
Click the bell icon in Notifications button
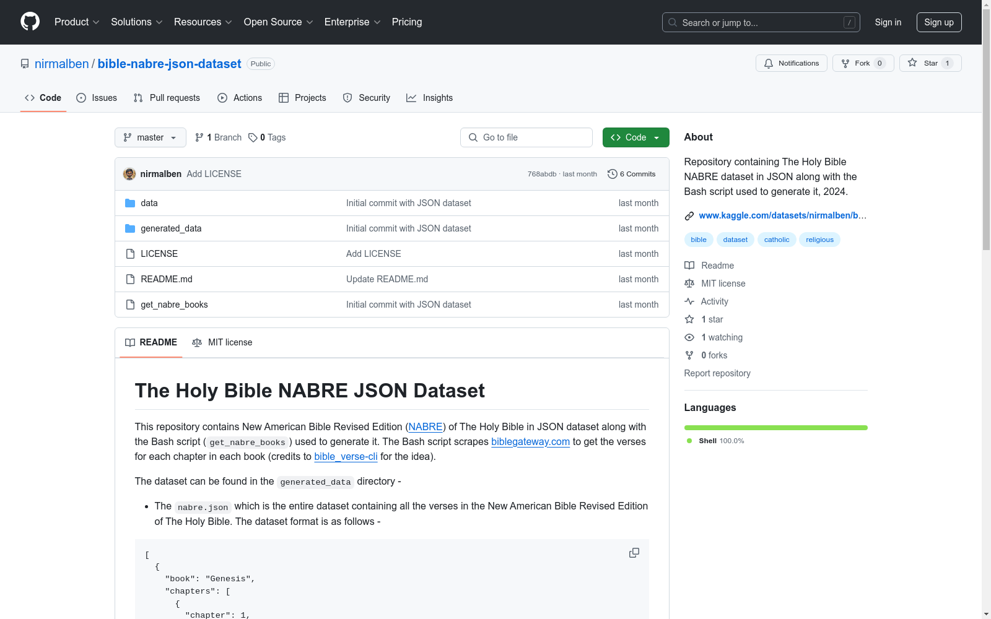tap(769, 63)
